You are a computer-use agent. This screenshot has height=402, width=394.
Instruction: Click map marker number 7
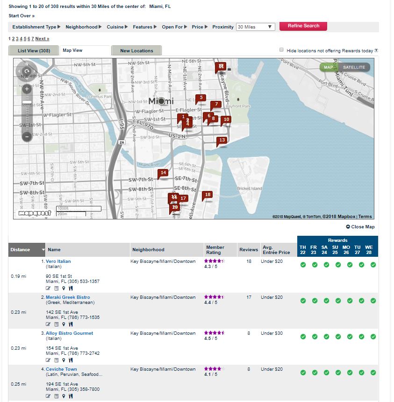pyautogui.click(x=216, y=105)
